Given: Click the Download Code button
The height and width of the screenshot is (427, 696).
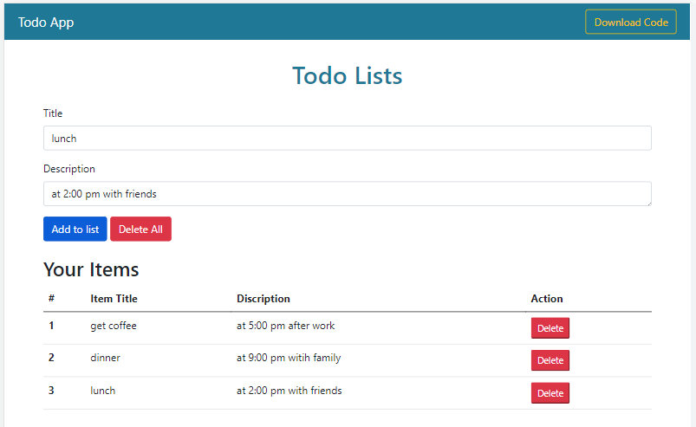Looking at the screenshot, I should coord(631,22).
